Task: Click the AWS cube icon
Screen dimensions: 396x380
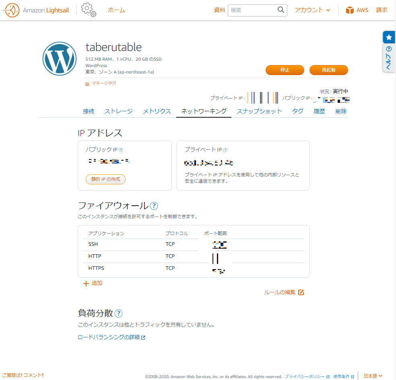Action: coord(350,10)
